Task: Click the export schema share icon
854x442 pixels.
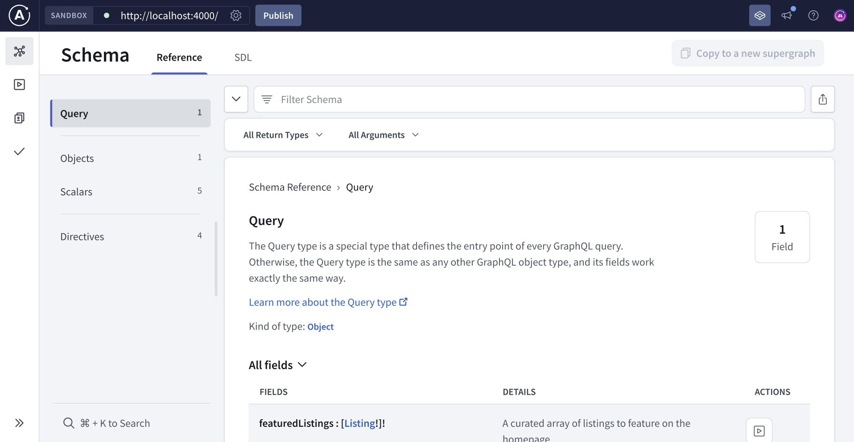Action: point(823,99)
